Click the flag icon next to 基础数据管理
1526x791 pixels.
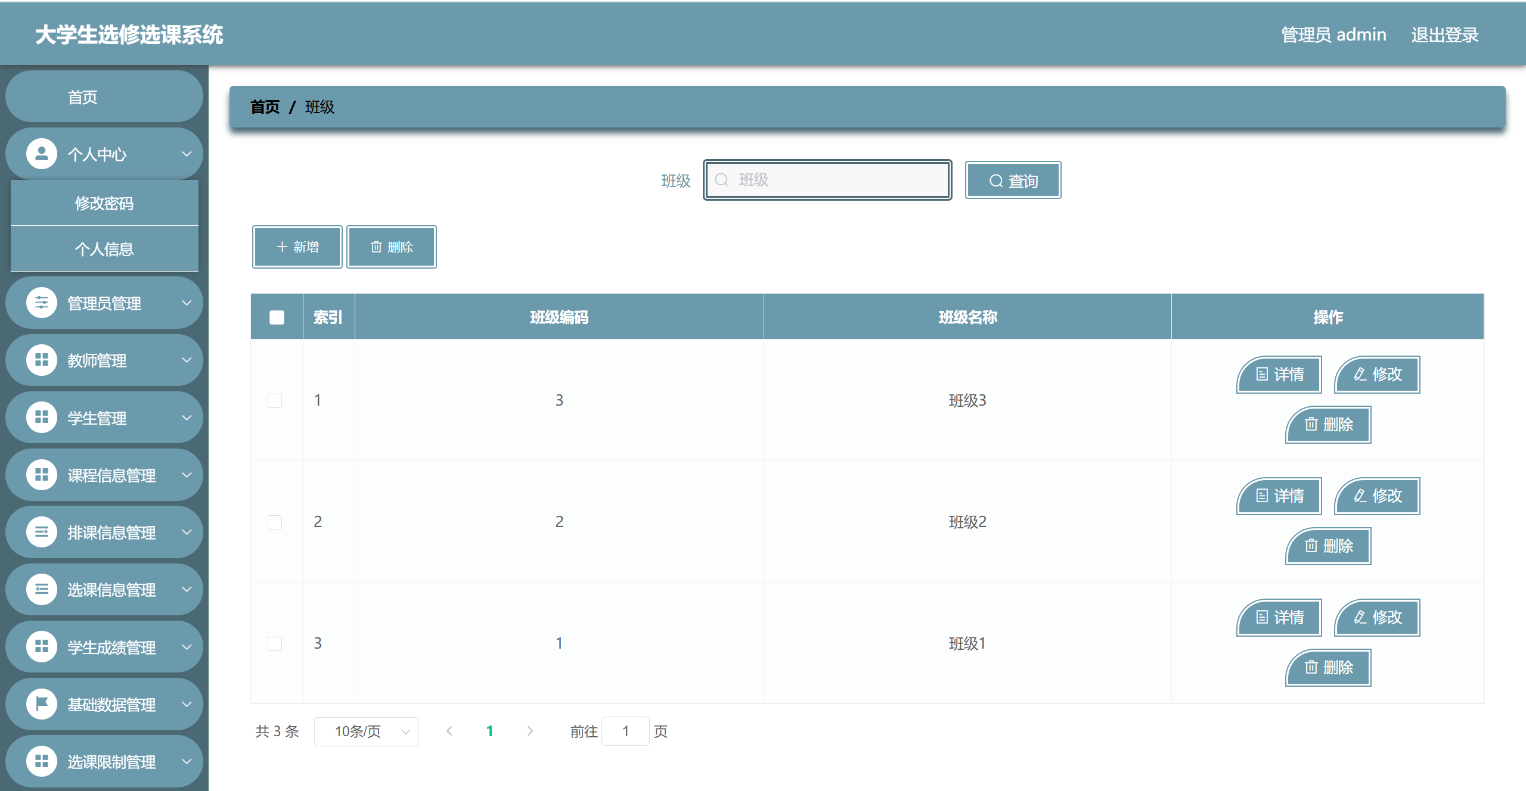coord(41,704)
